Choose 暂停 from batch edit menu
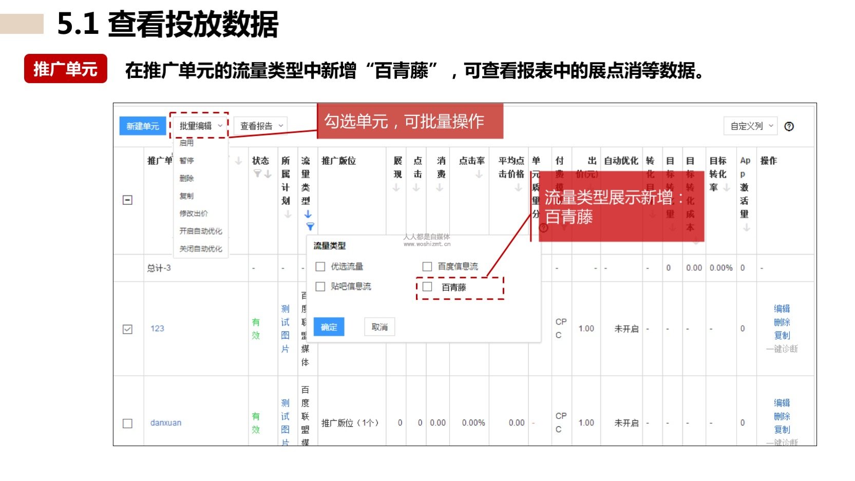The width and height of the screenshot is (855, 481). click(186, 161)
